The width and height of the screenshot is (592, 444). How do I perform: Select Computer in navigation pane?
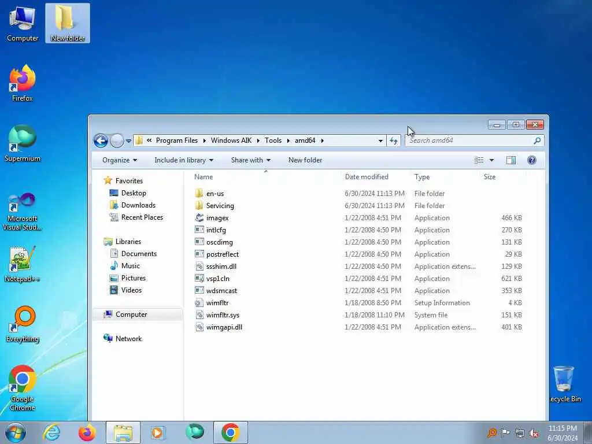(138, 314)
